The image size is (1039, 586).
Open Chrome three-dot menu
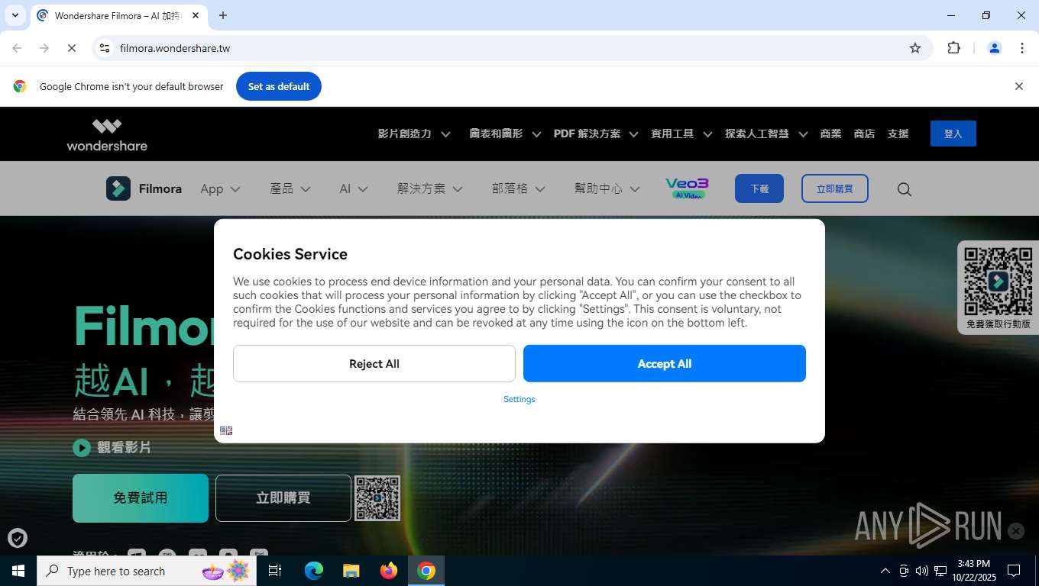coord(1022,48)
